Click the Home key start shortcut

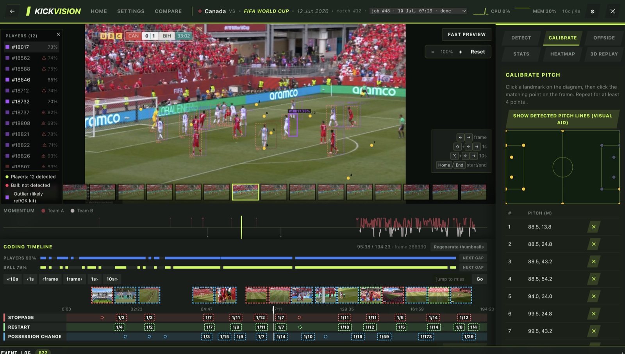(x=444, y=165)
